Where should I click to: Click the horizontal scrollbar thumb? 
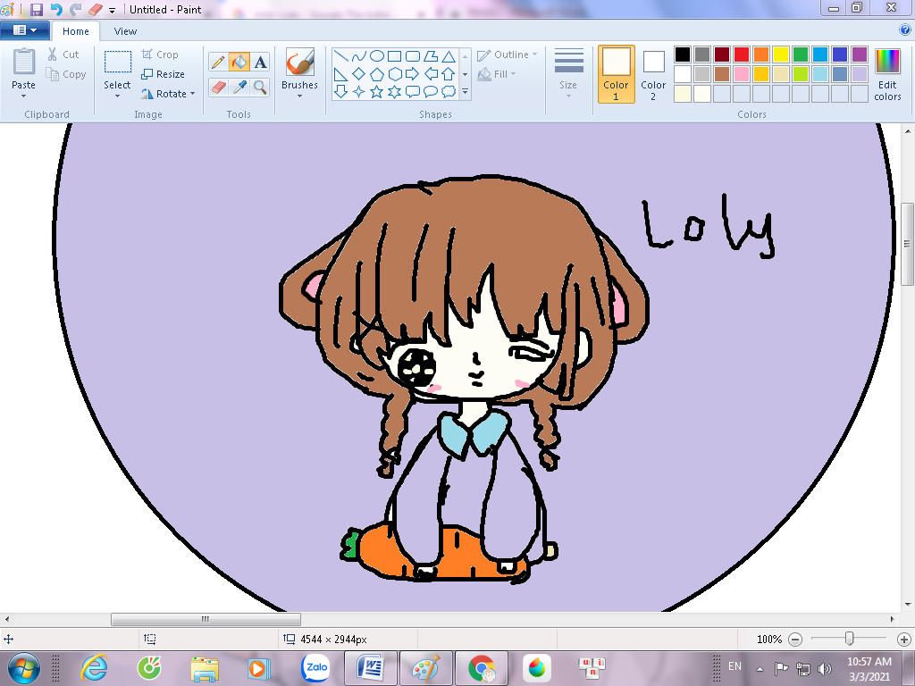pyautogui.click(x=206, y=619)
